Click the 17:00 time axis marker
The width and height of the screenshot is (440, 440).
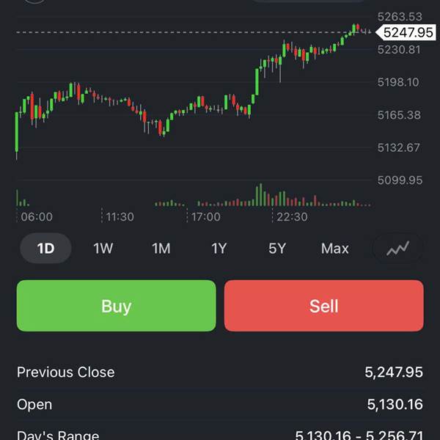[x=206, y=217]
